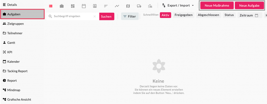Open the Export / Import dropdown

click(x=178, y=5)
